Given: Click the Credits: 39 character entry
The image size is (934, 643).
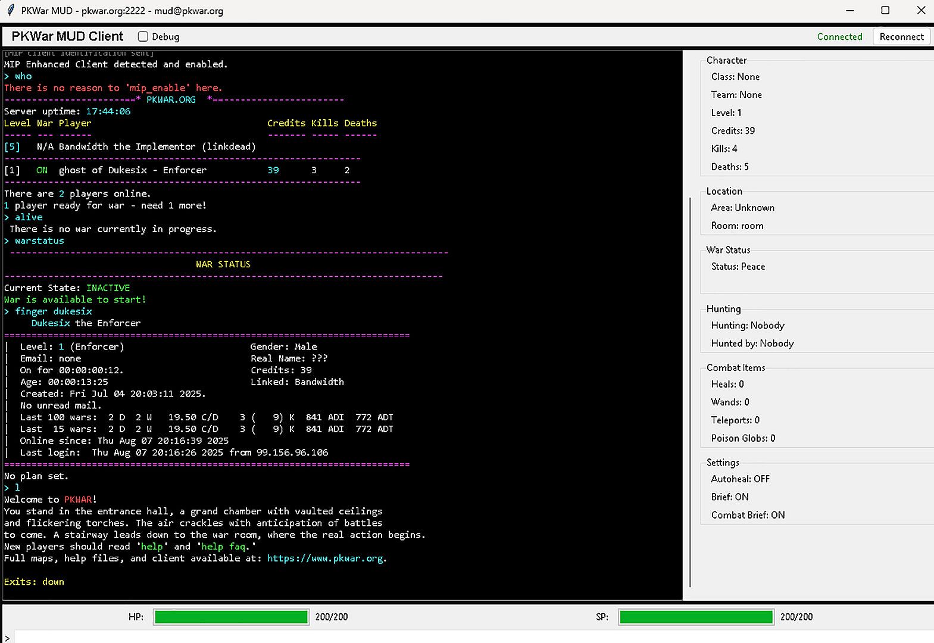Looking at the screenshot, I should point(733,131).
